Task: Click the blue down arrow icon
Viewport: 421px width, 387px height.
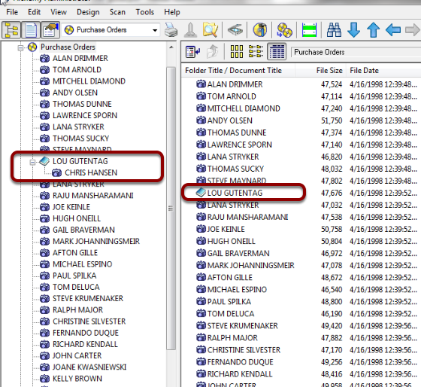Action: [x=353, y=30]
